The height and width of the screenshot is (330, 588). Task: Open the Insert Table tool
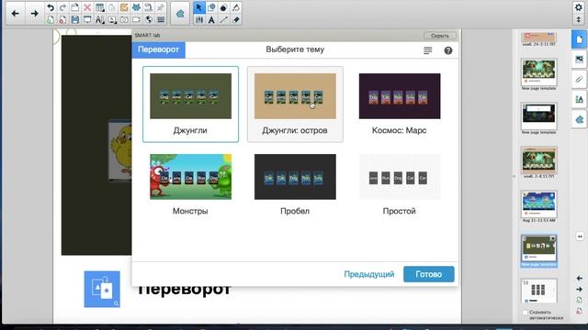(x=99, y=7)
